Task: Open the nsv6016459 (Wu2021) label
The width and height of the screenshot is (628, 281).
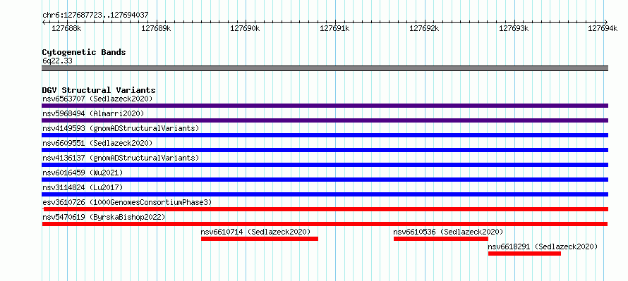Action: click(83, 173)
